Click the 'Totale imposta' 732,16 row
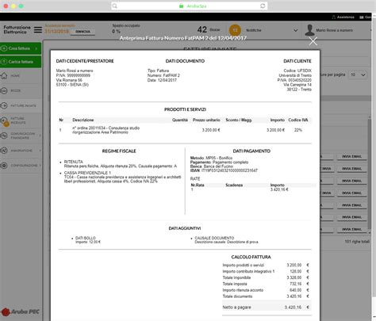 coord(266,284)
